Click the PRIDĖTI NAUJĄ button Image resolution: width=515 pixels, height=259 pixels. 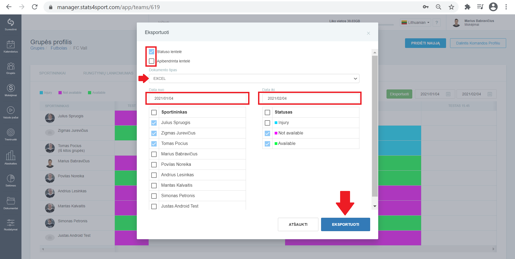425,43
